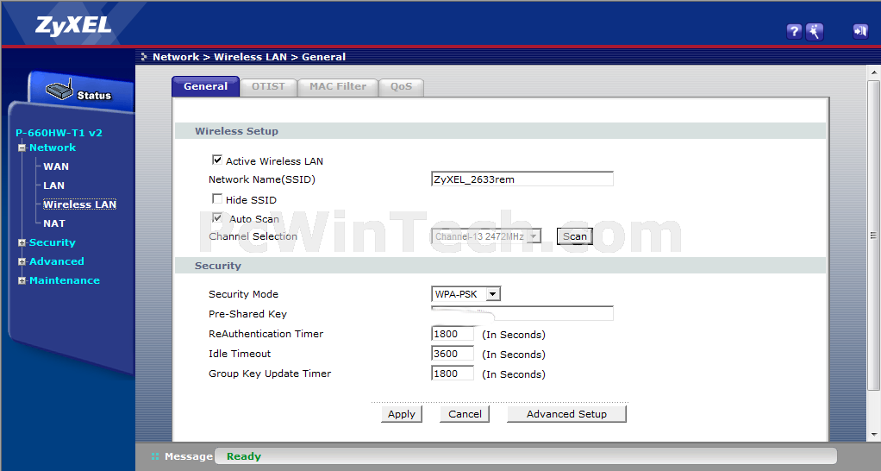The height and width of the screenshot is (471, 881).
Task: Click the Idle Timeout field
Action: (453, 354)
